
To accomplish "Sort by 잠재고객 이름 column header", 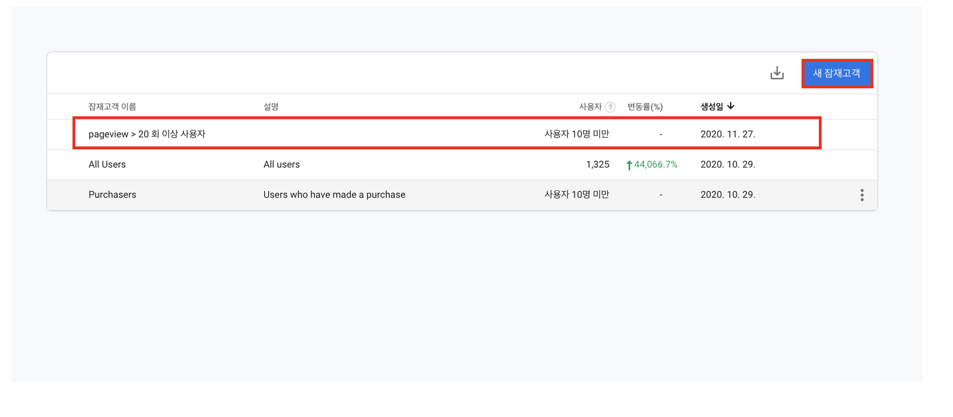I will (112, 107).
